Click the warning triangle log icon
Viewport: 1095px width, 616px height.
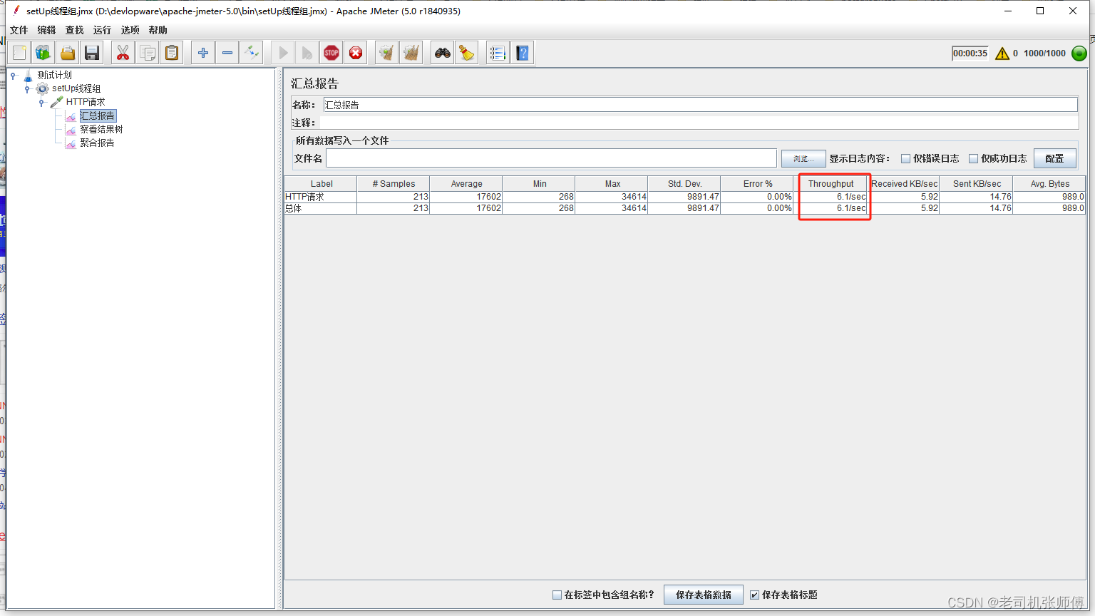1002,53
